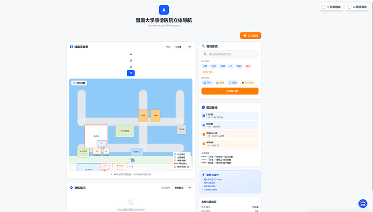The width and height of the screenshot is (373, 212).
Task: Open the building selector dropdown in floor plan
Action: (x=182, y=47)
